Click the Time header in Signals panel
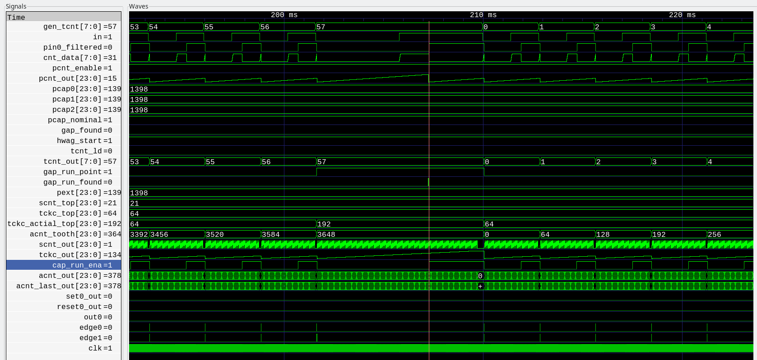Image resolution: width=757 pixels, height=360 pixels. 64,17
